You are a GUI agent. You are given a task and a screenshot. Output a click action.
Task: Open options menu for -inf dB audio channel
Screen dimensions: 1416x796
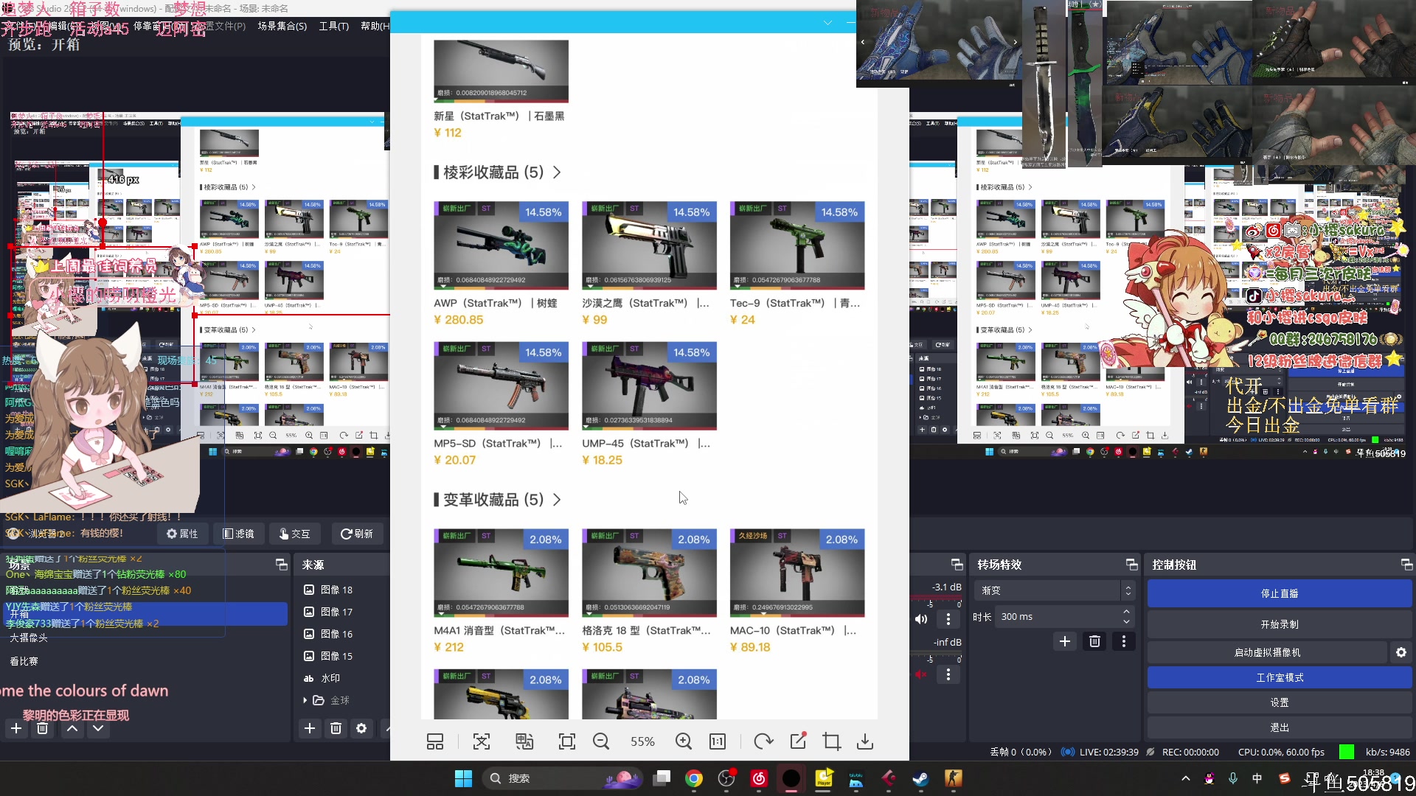[948, 674]
